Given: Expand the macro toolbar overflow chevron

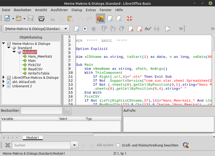Looking at the screenshot, I should tap(181, 29).
